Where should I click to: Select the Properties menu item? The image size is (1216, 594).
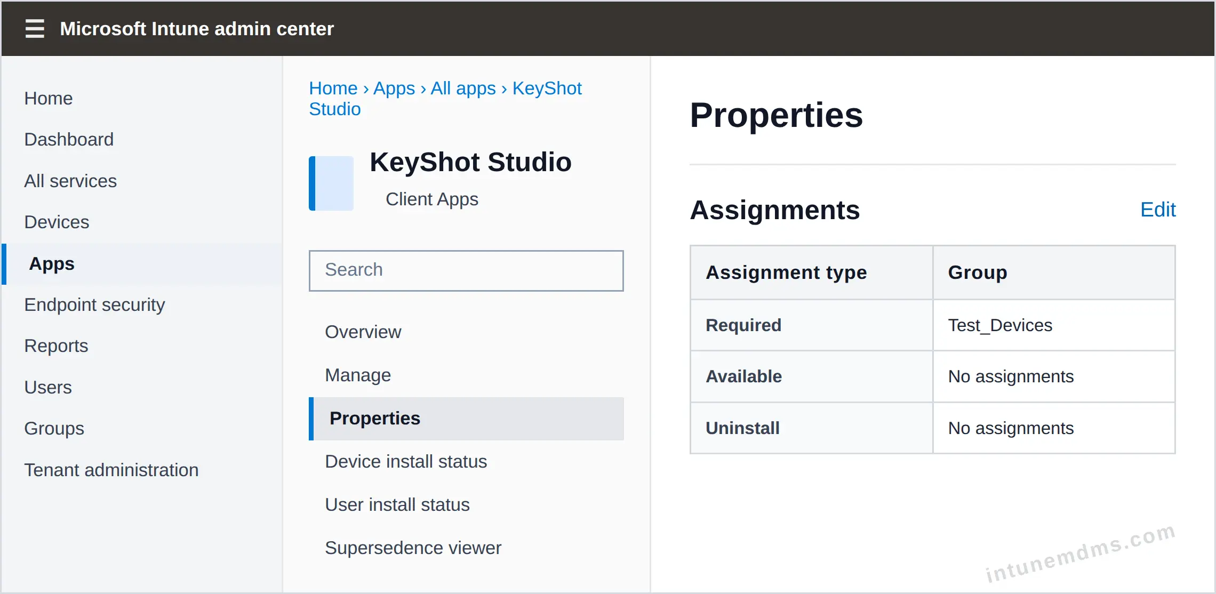click(466, 419)
